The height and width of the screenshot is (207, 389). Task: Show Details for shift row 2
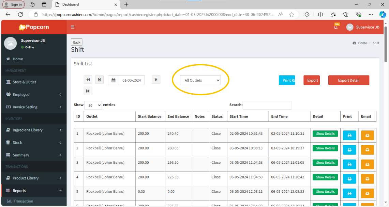(325, 148)
